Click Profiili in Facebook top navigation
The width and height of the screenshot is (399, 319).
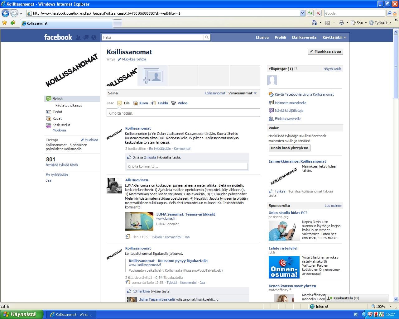[x=280, y=37]
